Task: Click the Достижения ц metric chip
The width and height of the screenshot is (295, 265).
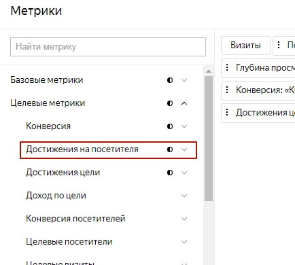Action: click(x=258, y=113)
